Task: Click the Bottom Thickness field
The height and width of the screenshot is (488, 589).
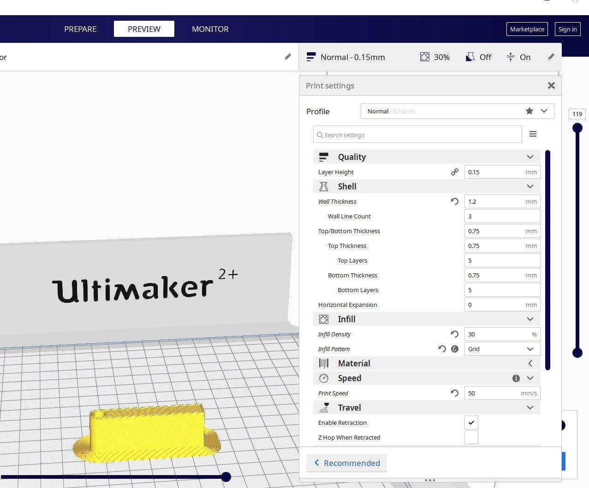Action: point(502,275)
